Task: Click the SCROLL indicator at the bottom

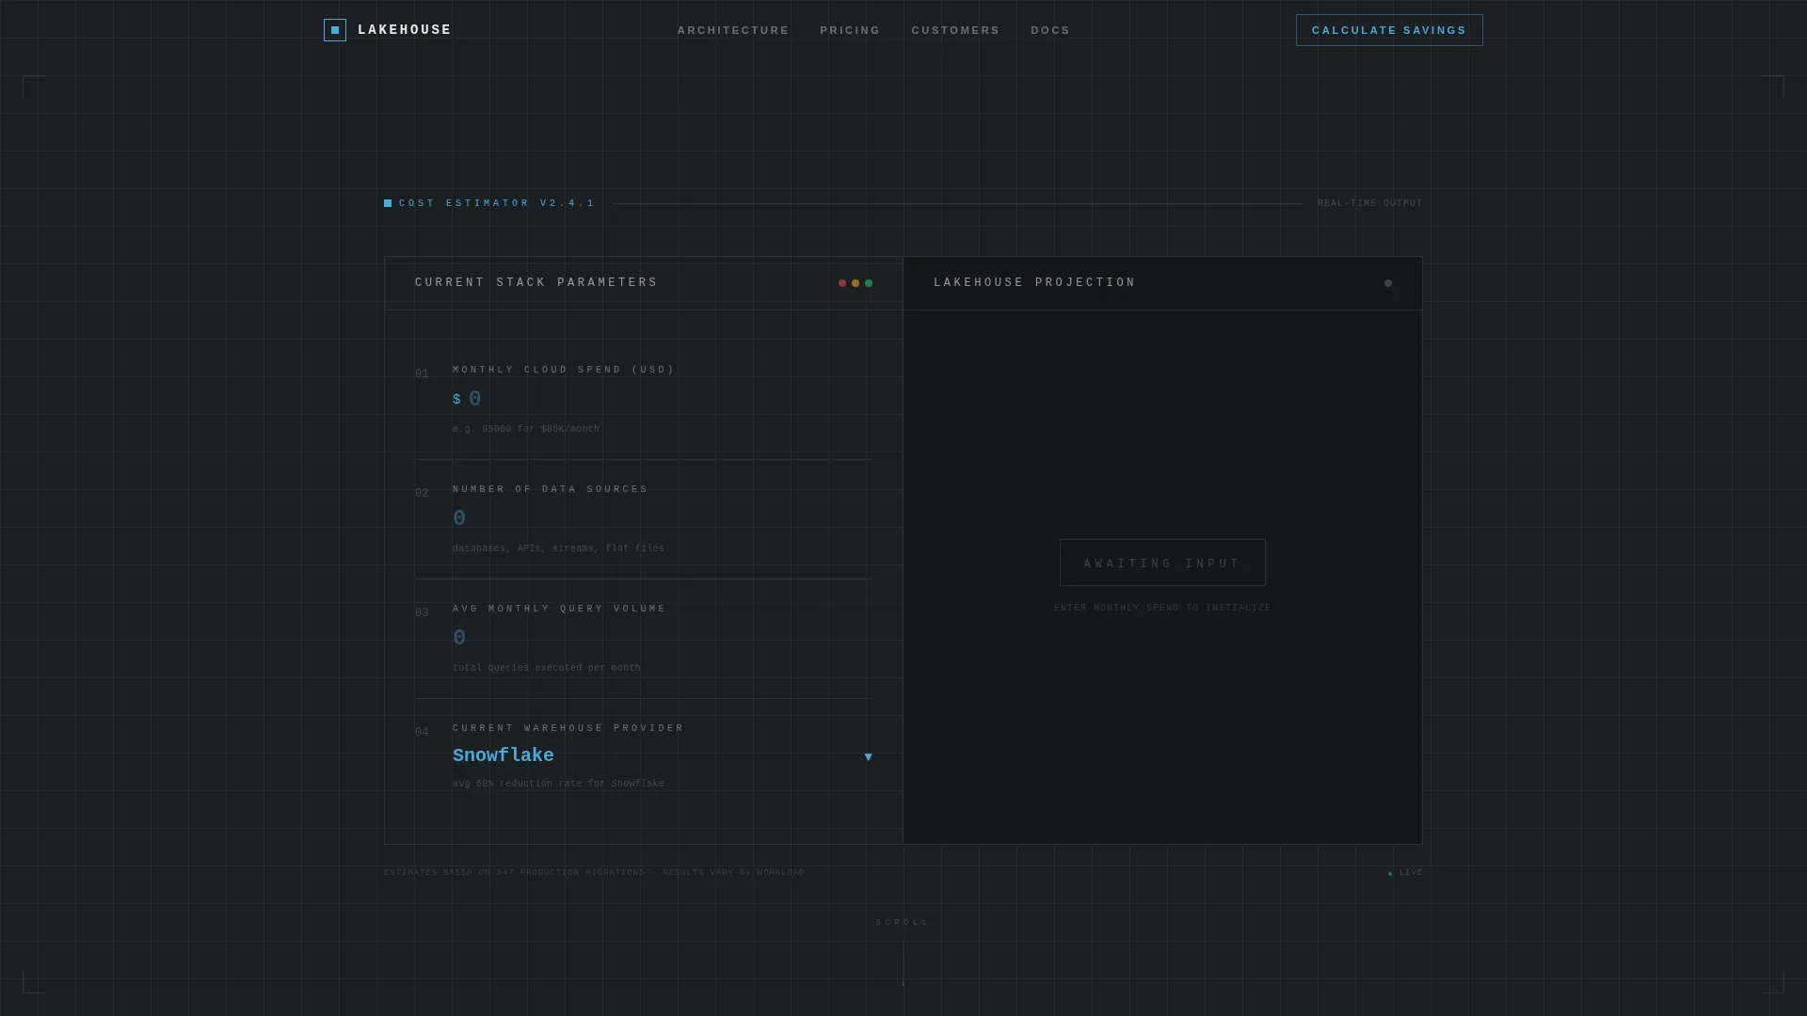Action: [903, 922]
